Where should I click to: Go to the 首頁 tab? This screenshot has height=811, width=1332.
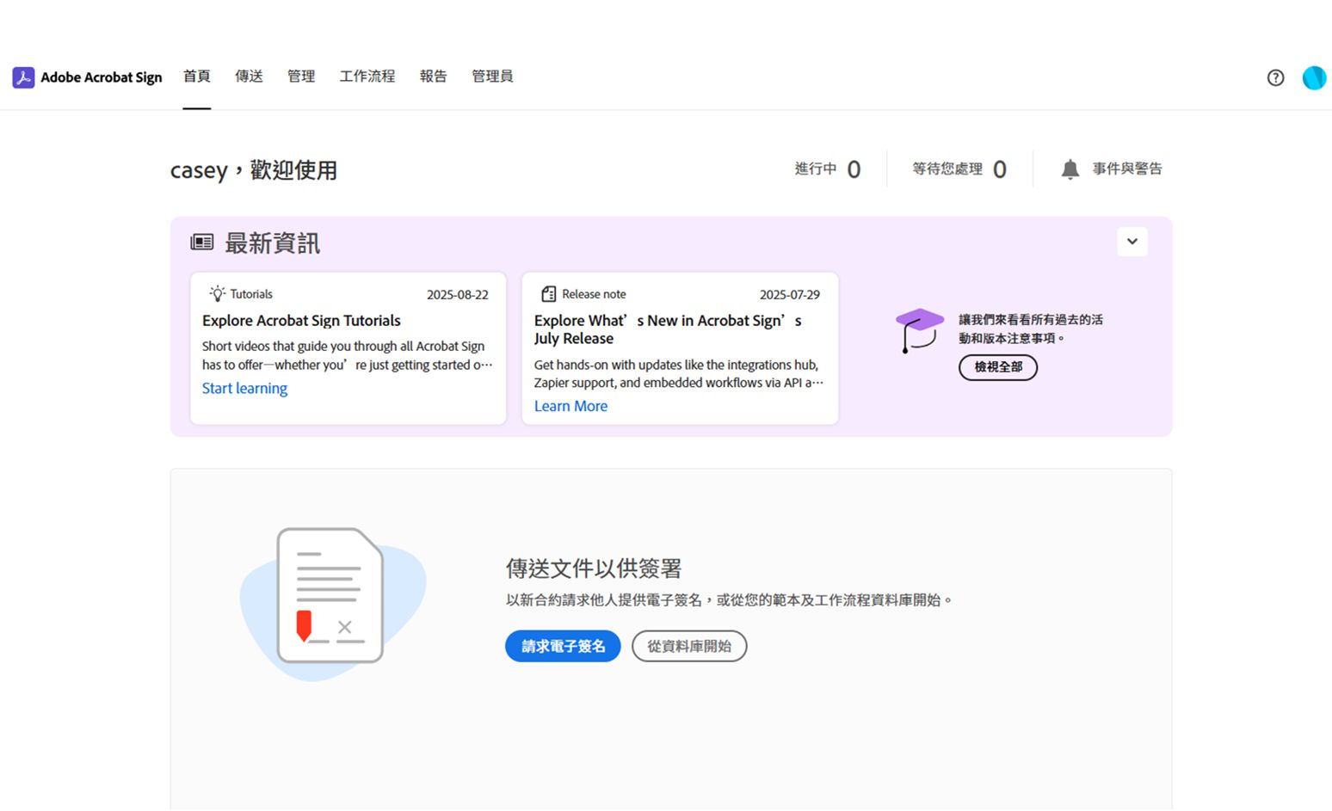point(196,77)
